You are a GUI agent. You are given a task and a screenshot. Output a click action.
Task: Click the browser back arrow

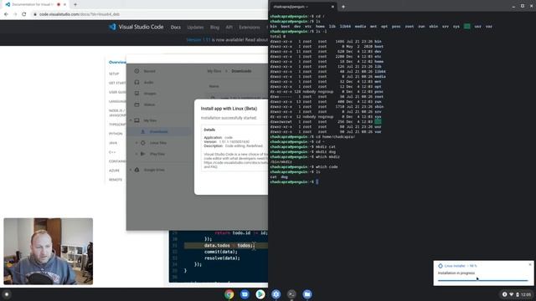point(6,14)
